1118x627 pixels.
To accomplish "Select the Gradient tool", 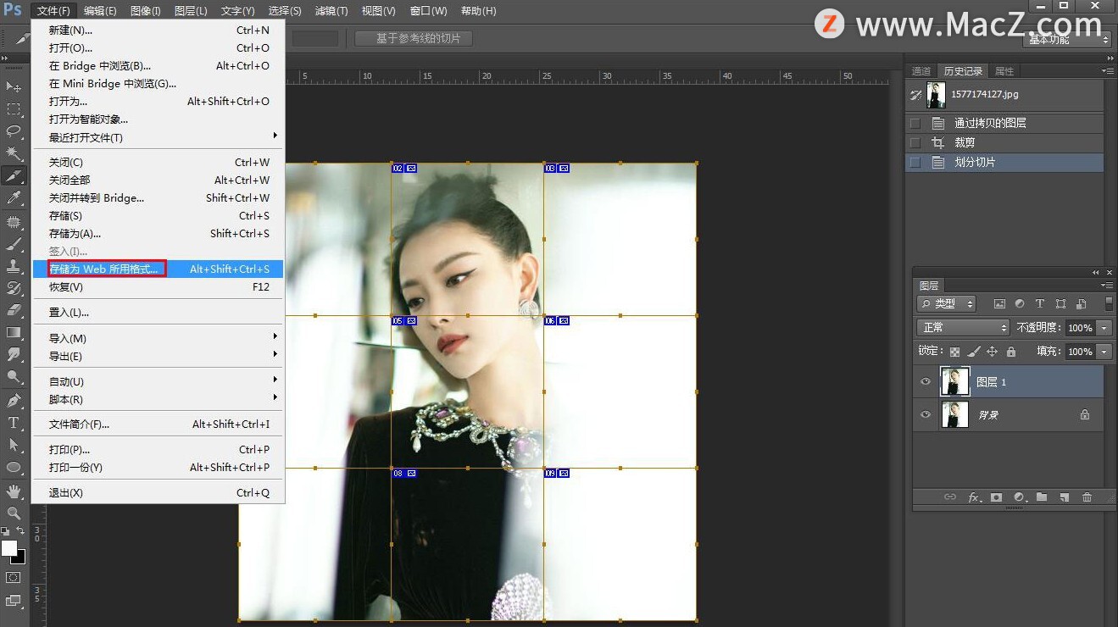I will 14,332.
